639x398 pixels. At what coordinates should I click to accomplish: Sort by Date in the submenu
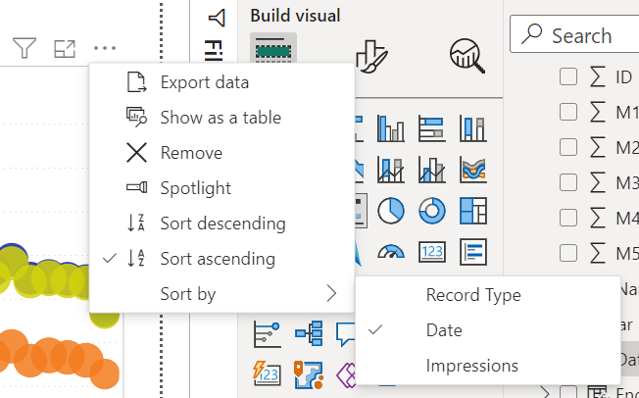pyautogui.click(x=488, y=330)
